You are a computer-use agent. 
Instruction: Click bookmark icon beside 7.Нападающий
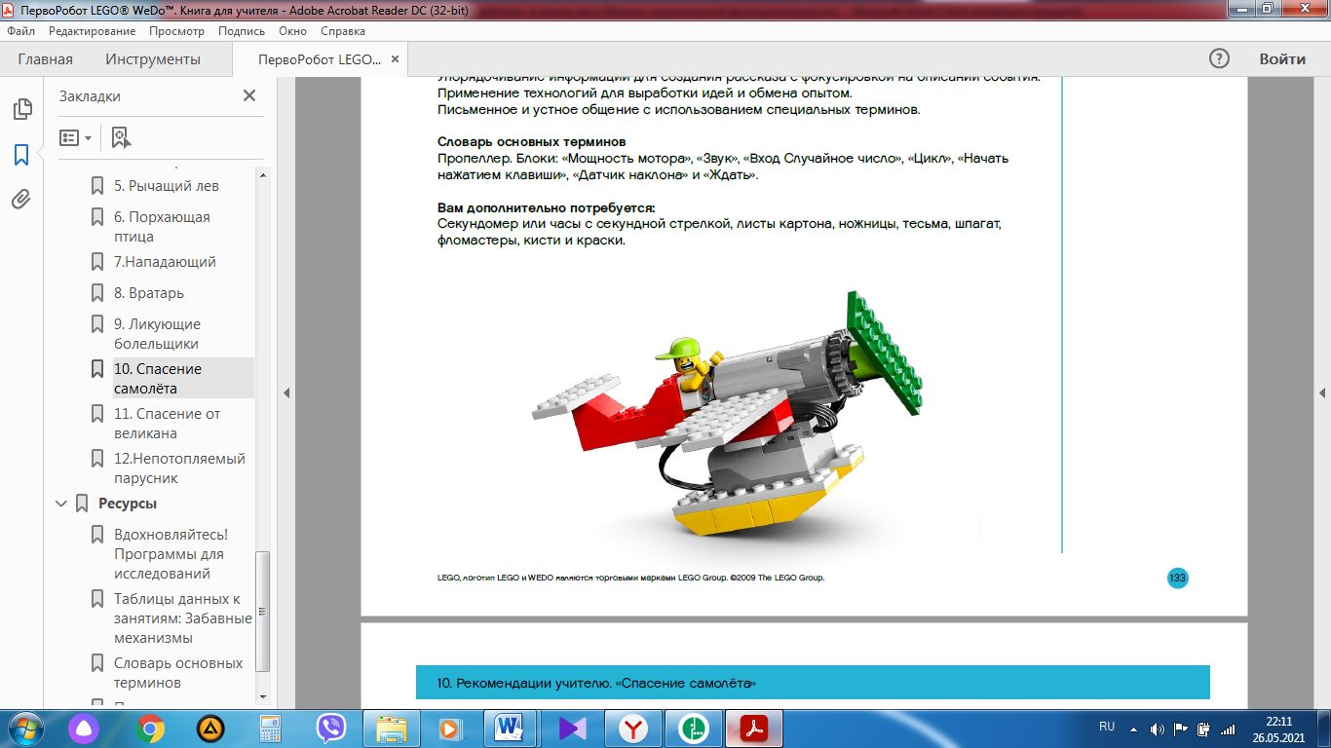(x=97, y=261)
